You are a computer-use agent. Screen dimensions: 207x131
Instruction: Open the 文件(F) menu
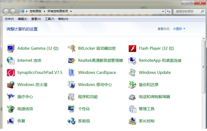coord(9,19)
